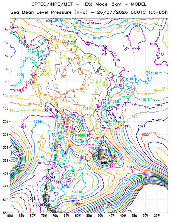
Task: Click the cyan 1010 label near 5S Pacific
Action: click(x=20, y=75)
